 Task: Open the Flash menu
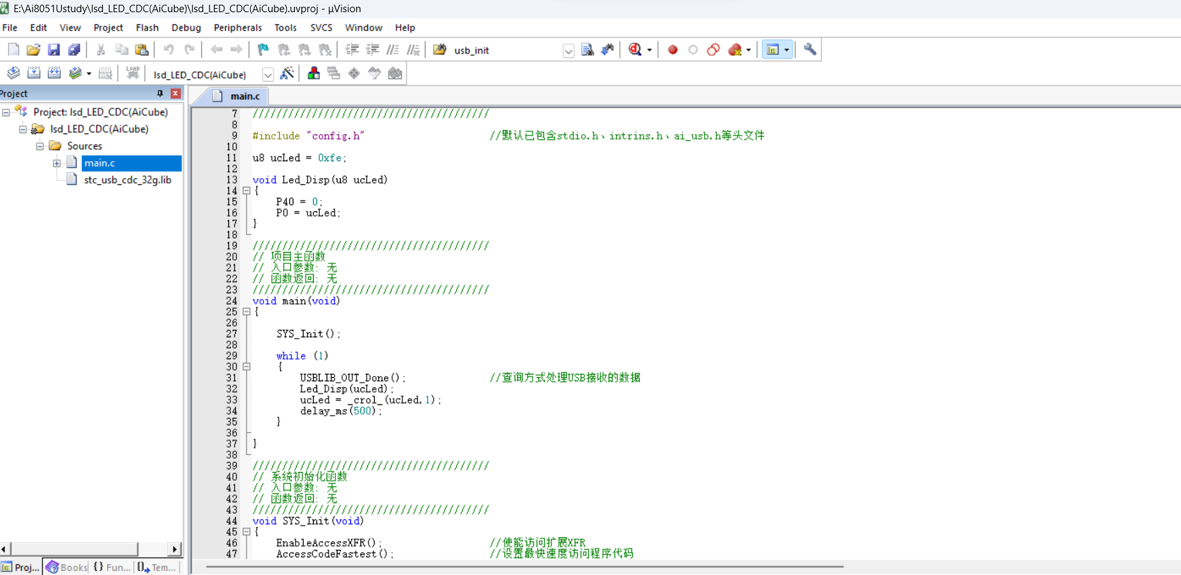[147, 28]
